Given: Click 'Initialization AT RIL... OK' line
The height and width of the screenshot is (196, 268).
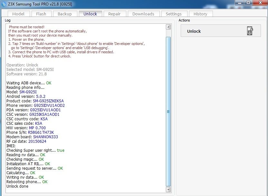Looking at the screenshot, I should point(28,164).
